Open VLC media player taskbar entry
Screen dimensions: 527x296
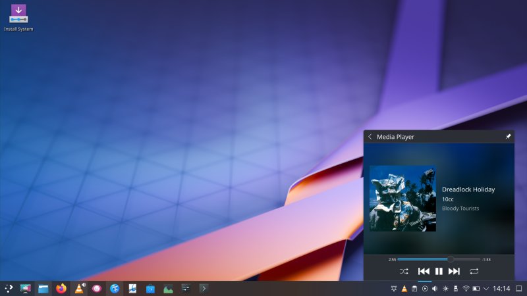pyautogui.click(x=79, y=288)
